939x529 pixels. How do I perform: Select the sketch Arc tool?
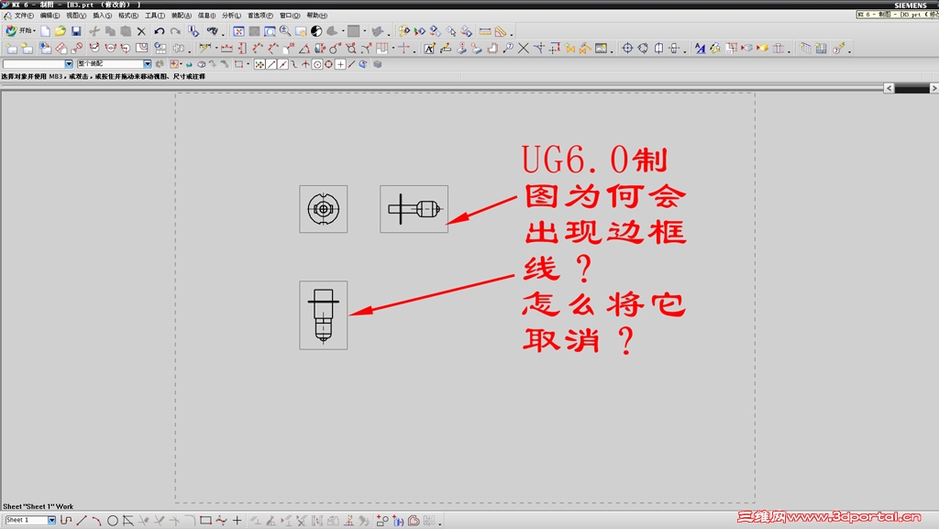click(x=96, y=521)
